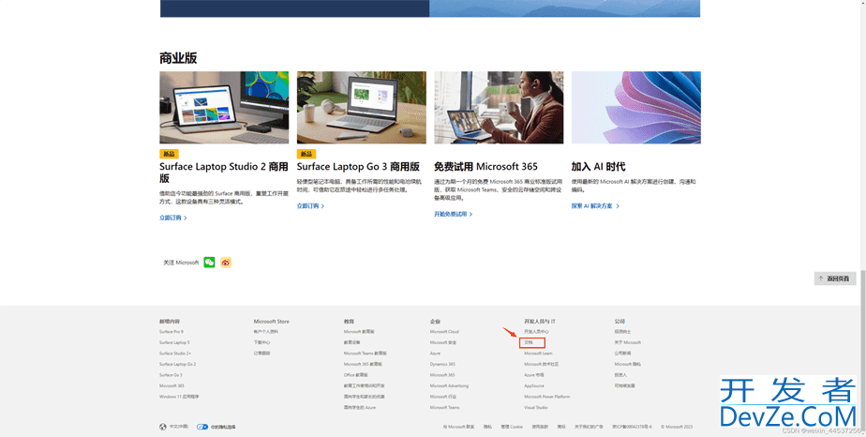Screen dimensions: 866x437
Task: Open Dynamics 365 footer link
Action: [442, 364]
